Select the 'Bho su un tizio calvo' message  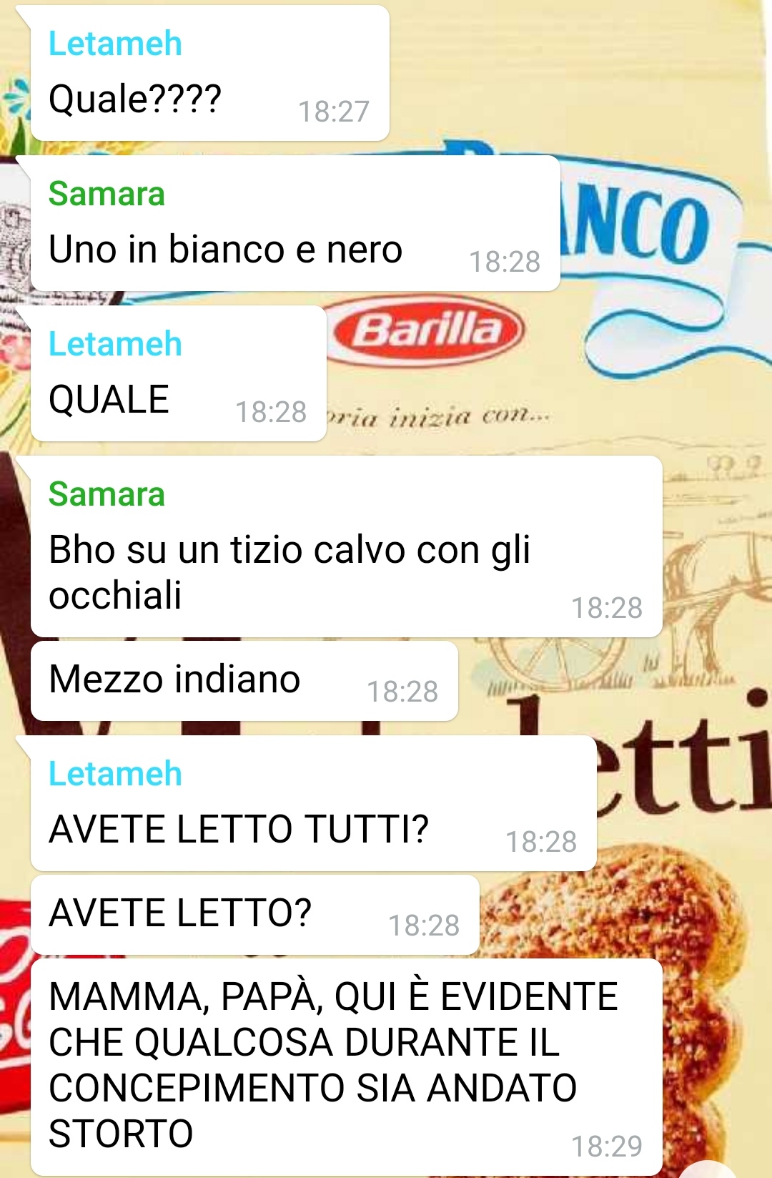(x=347, y=546)
